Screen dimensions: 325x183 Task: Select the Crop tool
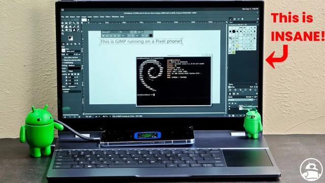click(x=78, y=23)
